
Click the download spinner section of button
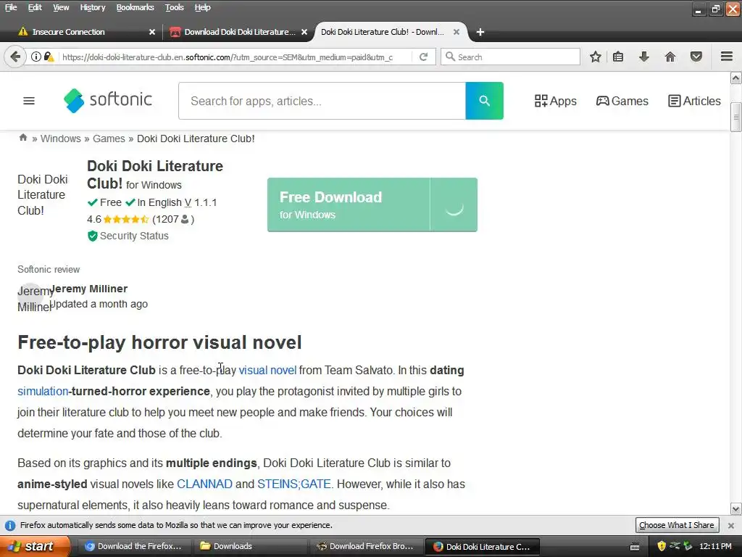(x=454, y=205)
